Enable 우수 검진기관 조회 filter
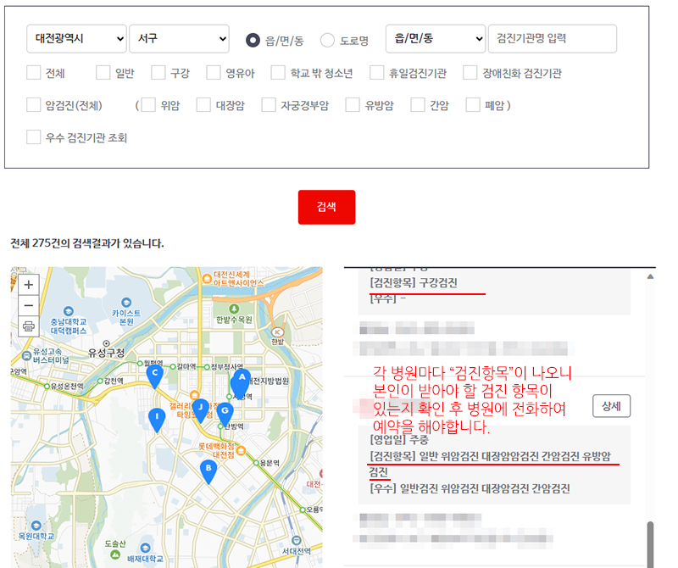Screen dimensions: 678x568 click(x=33, y=136)
